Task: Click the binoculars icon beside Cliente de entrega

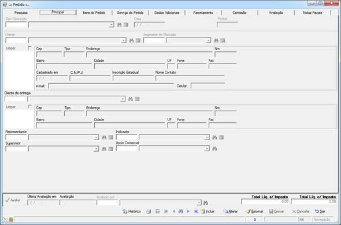Action: [130, 99]
